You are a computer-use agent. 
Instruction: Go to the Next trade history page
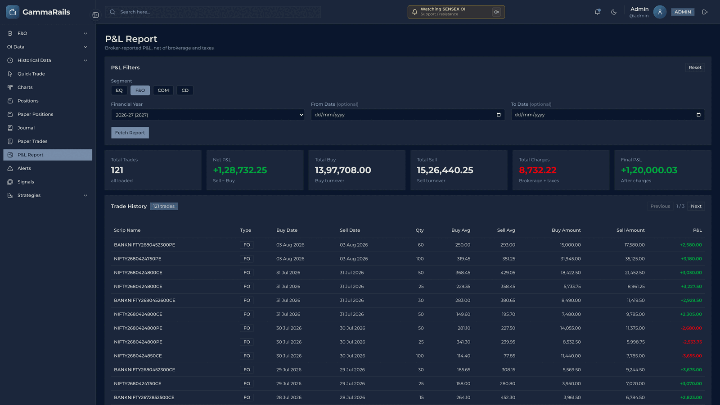[x=696, y=206]
